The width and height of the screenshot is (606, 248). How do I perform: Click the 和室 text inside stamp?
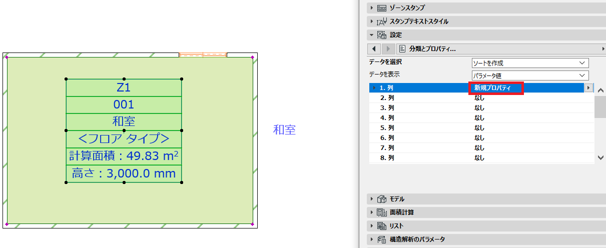pyautogui.click(x=124, y=121)
